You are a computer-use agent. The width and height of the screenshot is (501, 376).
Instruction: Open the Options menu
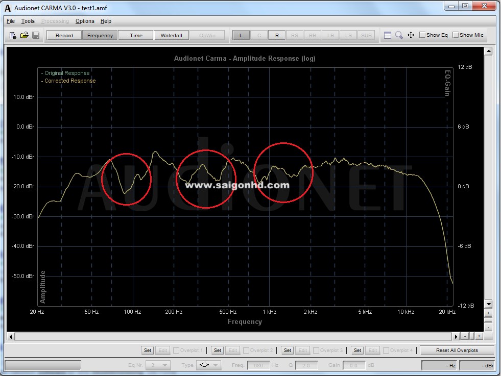85,21
